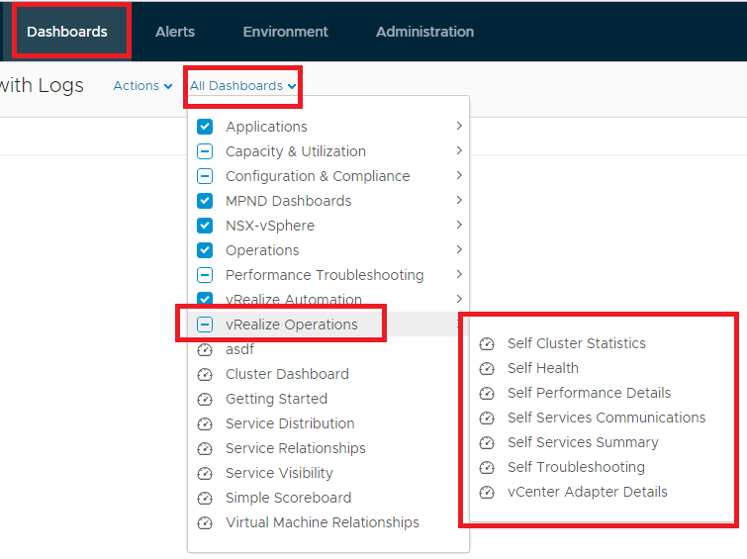This screenshot has width=747, height=559.
Task: Select the Simple Scoreboard gauge icon
Action: click(205, 498)
